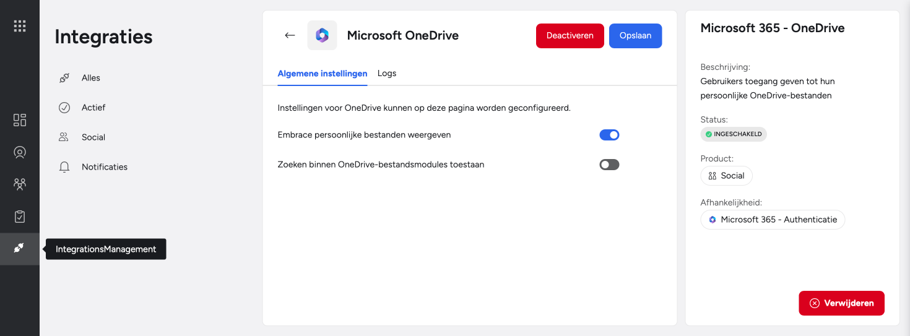Click the bell icon next to Notificaties
This screenshot has width=910, height=336.
pyautogui.click(x=64, y=167)
